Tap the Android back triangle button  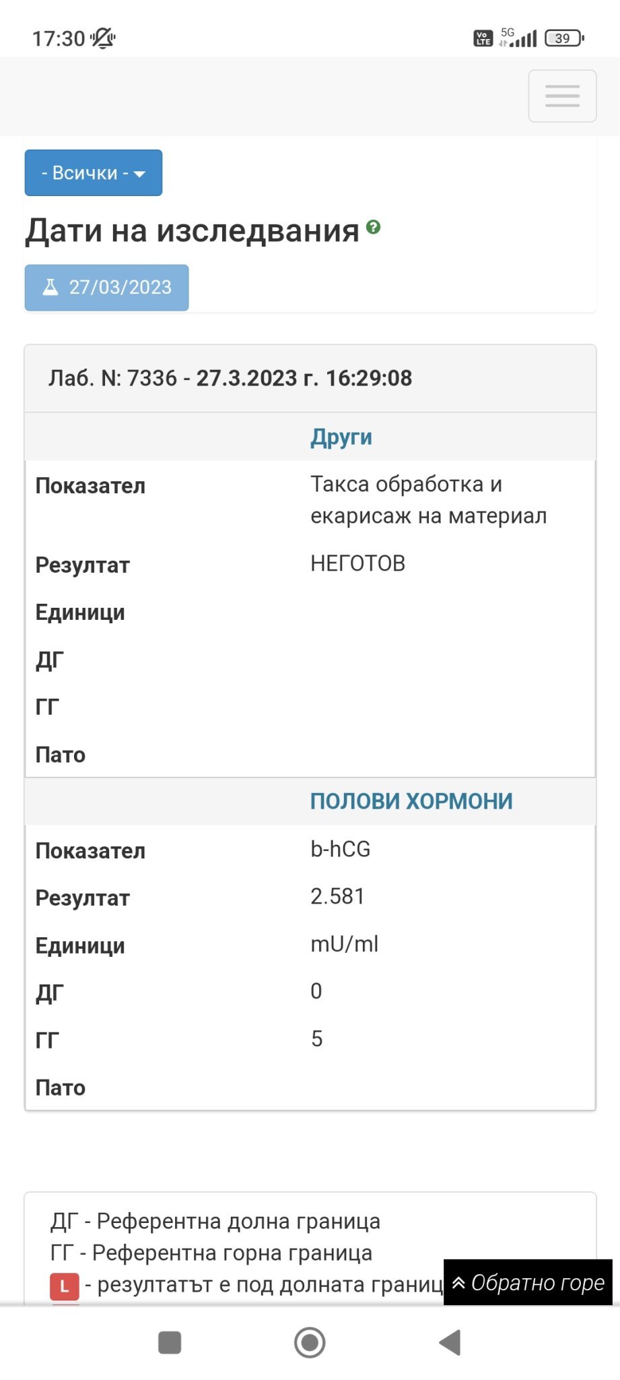[x=450, y=1342]
